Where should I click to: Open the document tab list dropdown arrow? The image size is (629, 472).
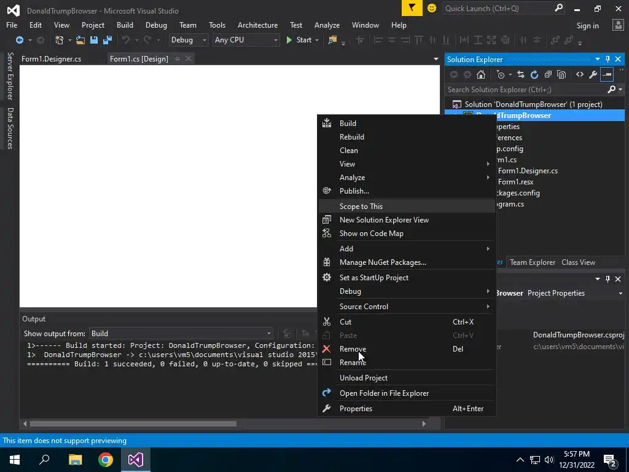436,59
